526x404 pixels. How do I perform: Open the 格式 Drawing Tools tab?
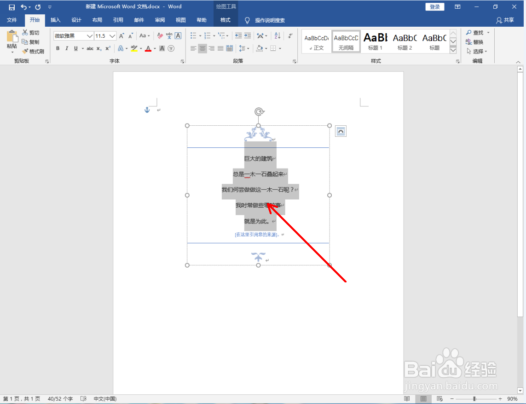click(225, 20)
